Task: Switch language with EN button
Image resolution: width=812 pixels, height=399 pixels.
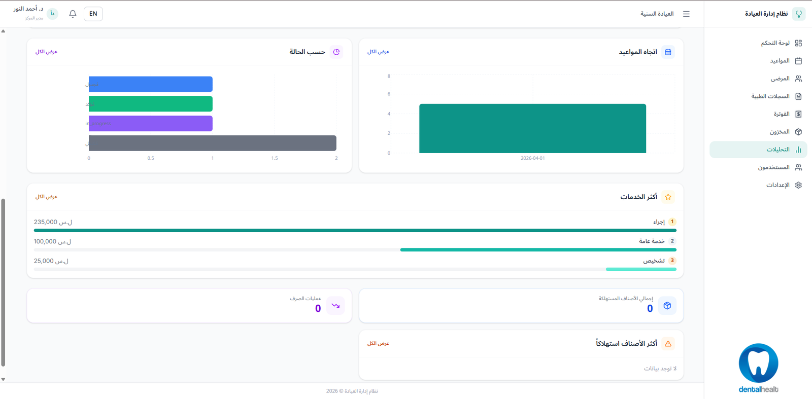Action: tap(93, 14)
